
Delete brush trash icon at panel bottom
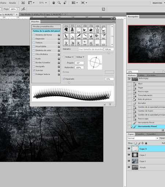(110, 104)
